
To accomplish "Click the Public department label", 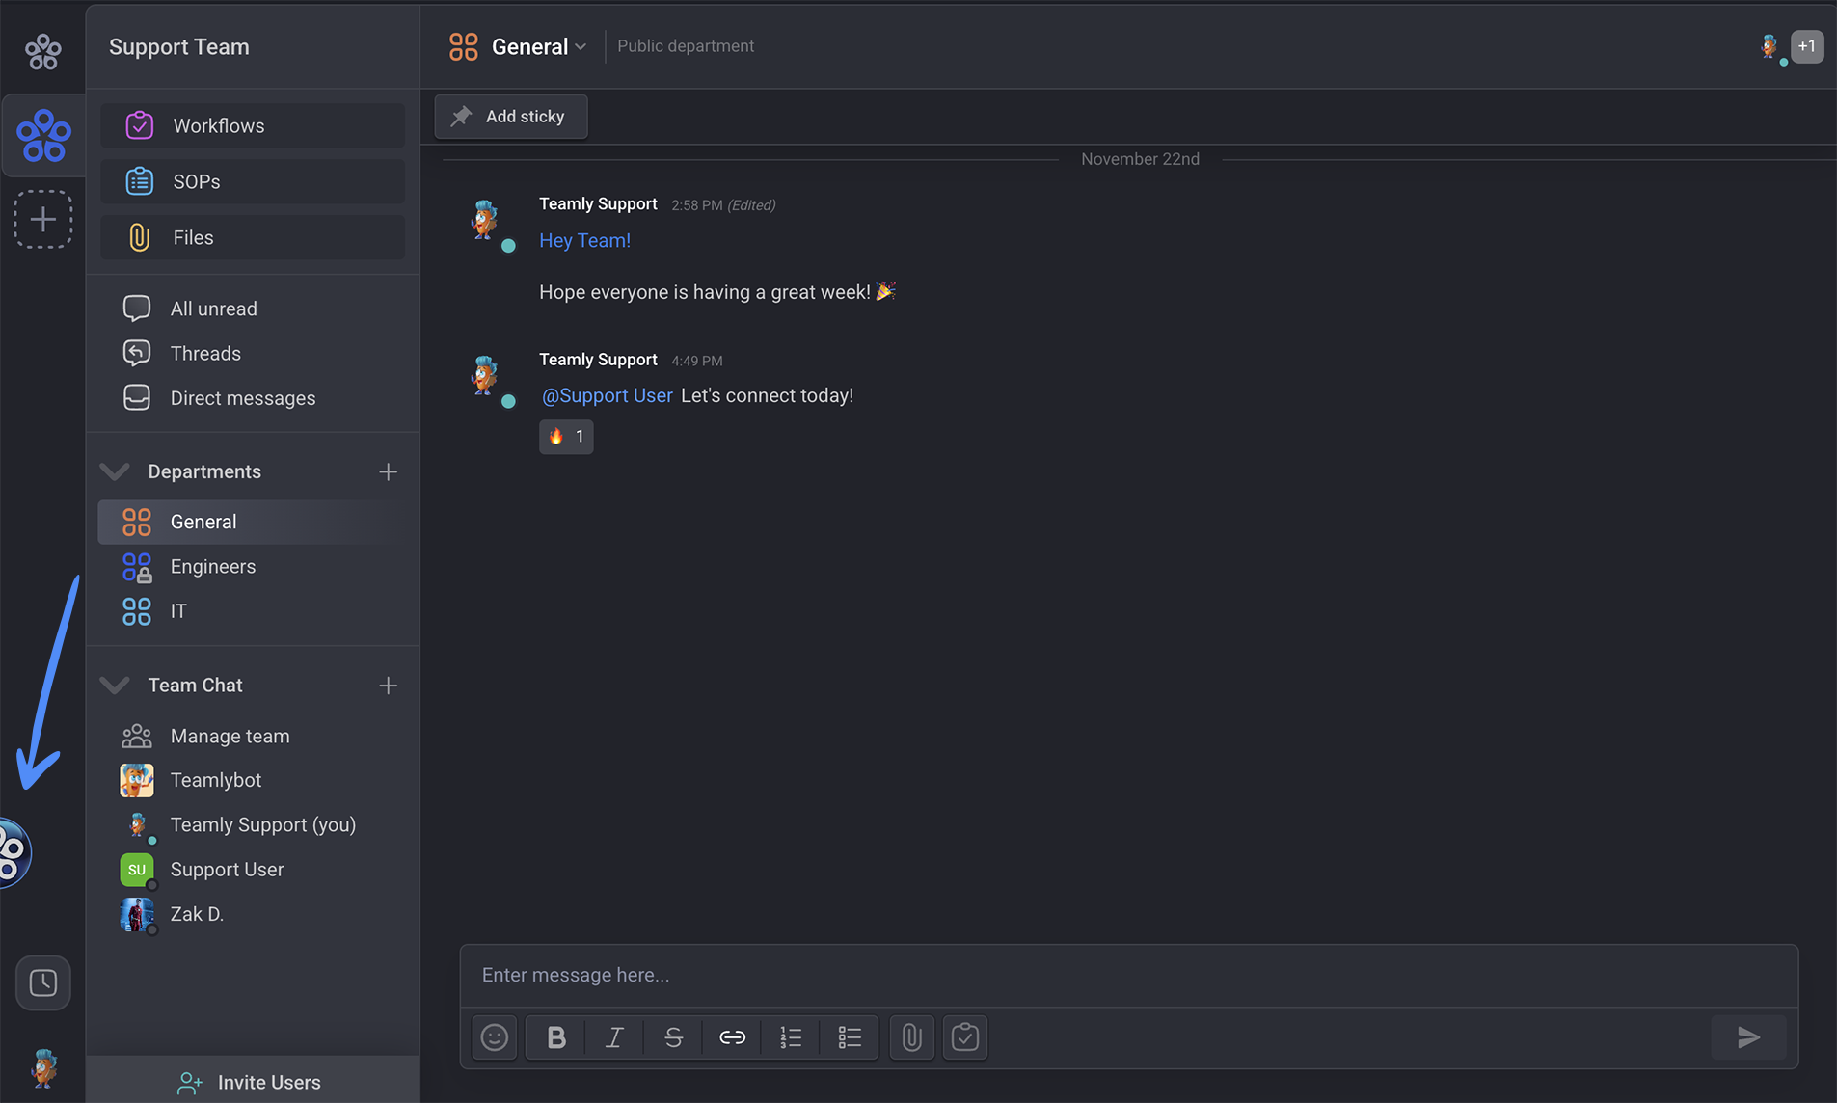I will pyautogui.click(x=686, y=46).
